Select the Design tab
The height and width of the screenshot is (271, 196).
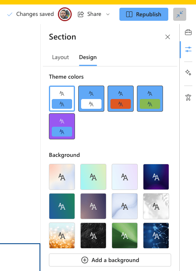[88, 57]
